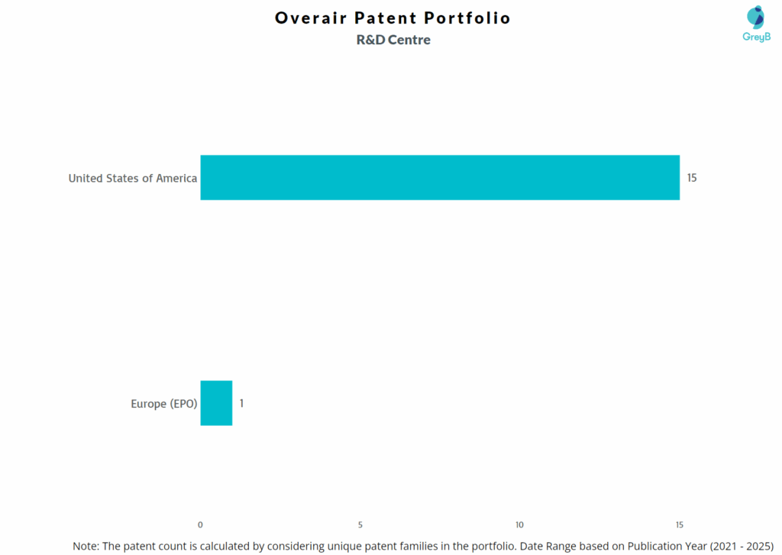Click the value 1 beside the Europe bar
Screen dimensions: 782x555
241,403
